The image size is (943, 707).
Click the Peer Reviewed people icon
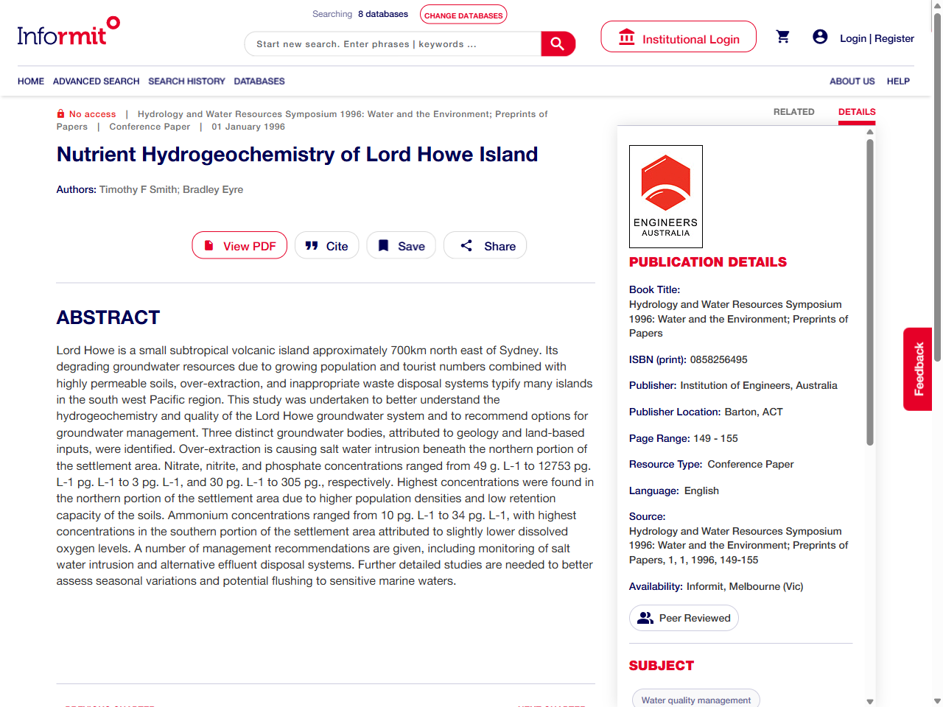(645, 618)
